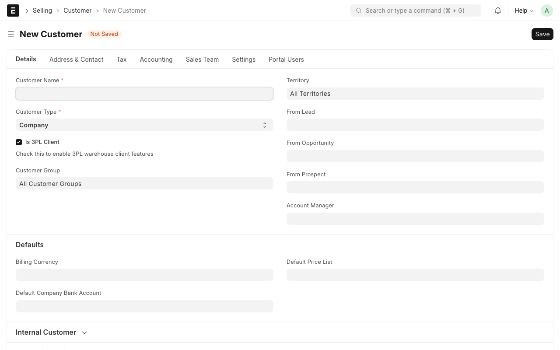Uncheck the Is 3PL Client checkbox
Image resolution: width=560 pixels, height=350 pixels.
[19, 142]
